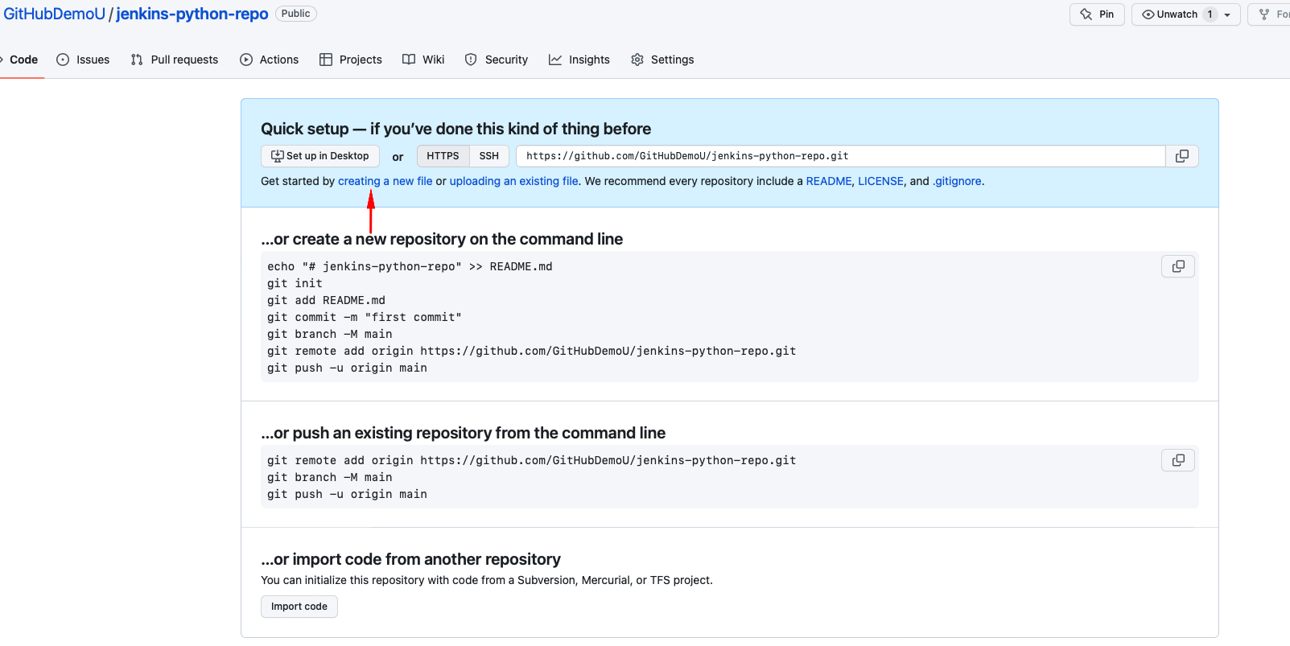Click the Pull requests icon
Viewport: 1290px width, 646px height.
(137, 60)
